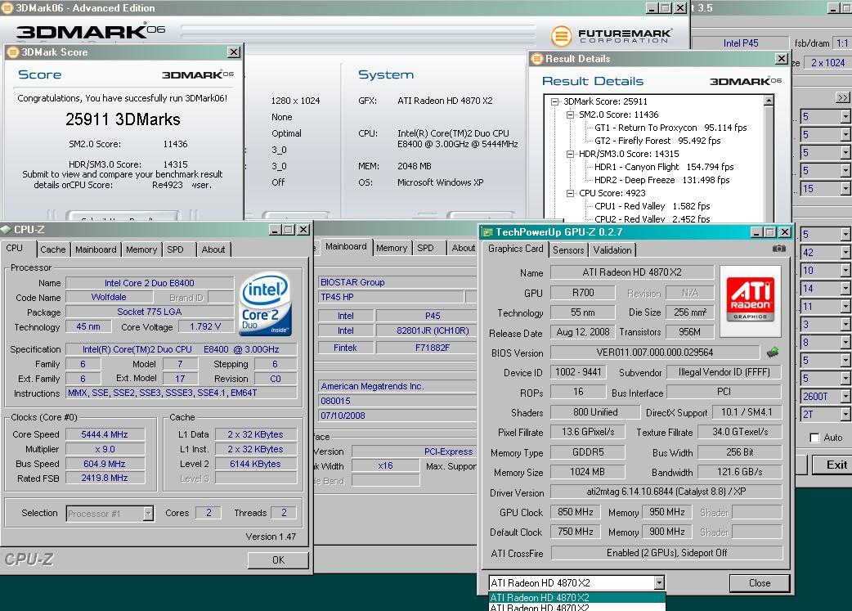This screenshot has height=611, width=852.
Task: Open the timing dropdown showing 10
Action: coord(845,271)
